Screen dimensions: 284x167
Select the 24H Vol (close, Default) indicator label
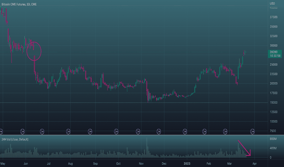coord(15,139)
